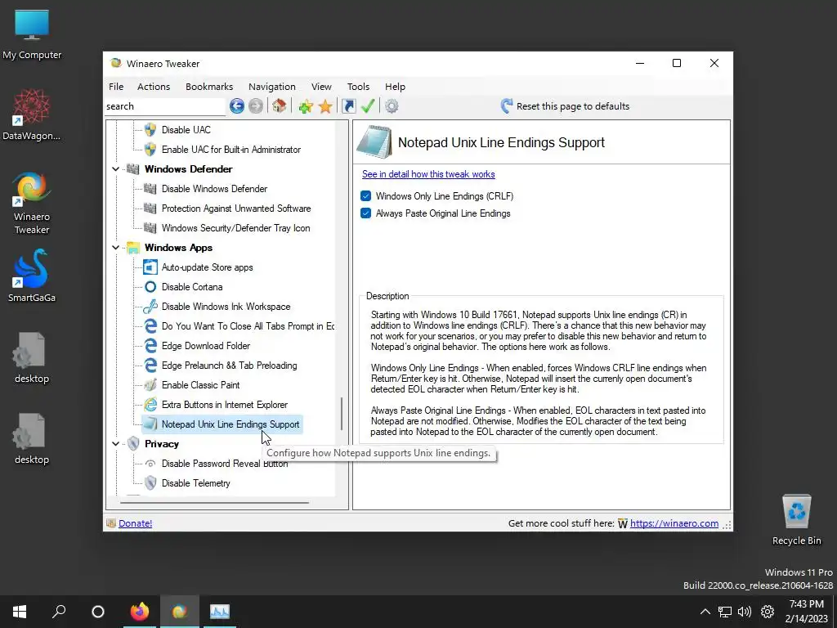The image size is (837, 628).
Task: Click the Disable Windows Defender wall icon
Action: pyautogui.click(x=150, y=189)
